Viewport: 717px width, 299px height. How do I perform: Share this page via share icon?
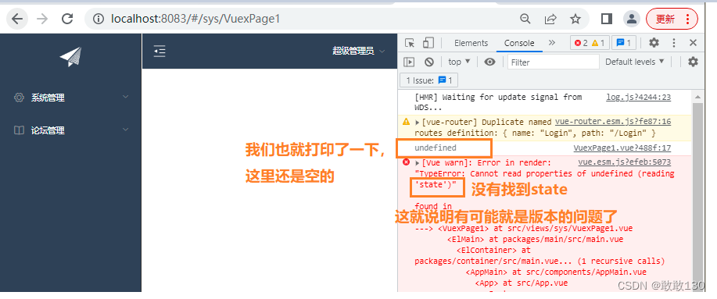pyautogui.click(x=550, y=19)
